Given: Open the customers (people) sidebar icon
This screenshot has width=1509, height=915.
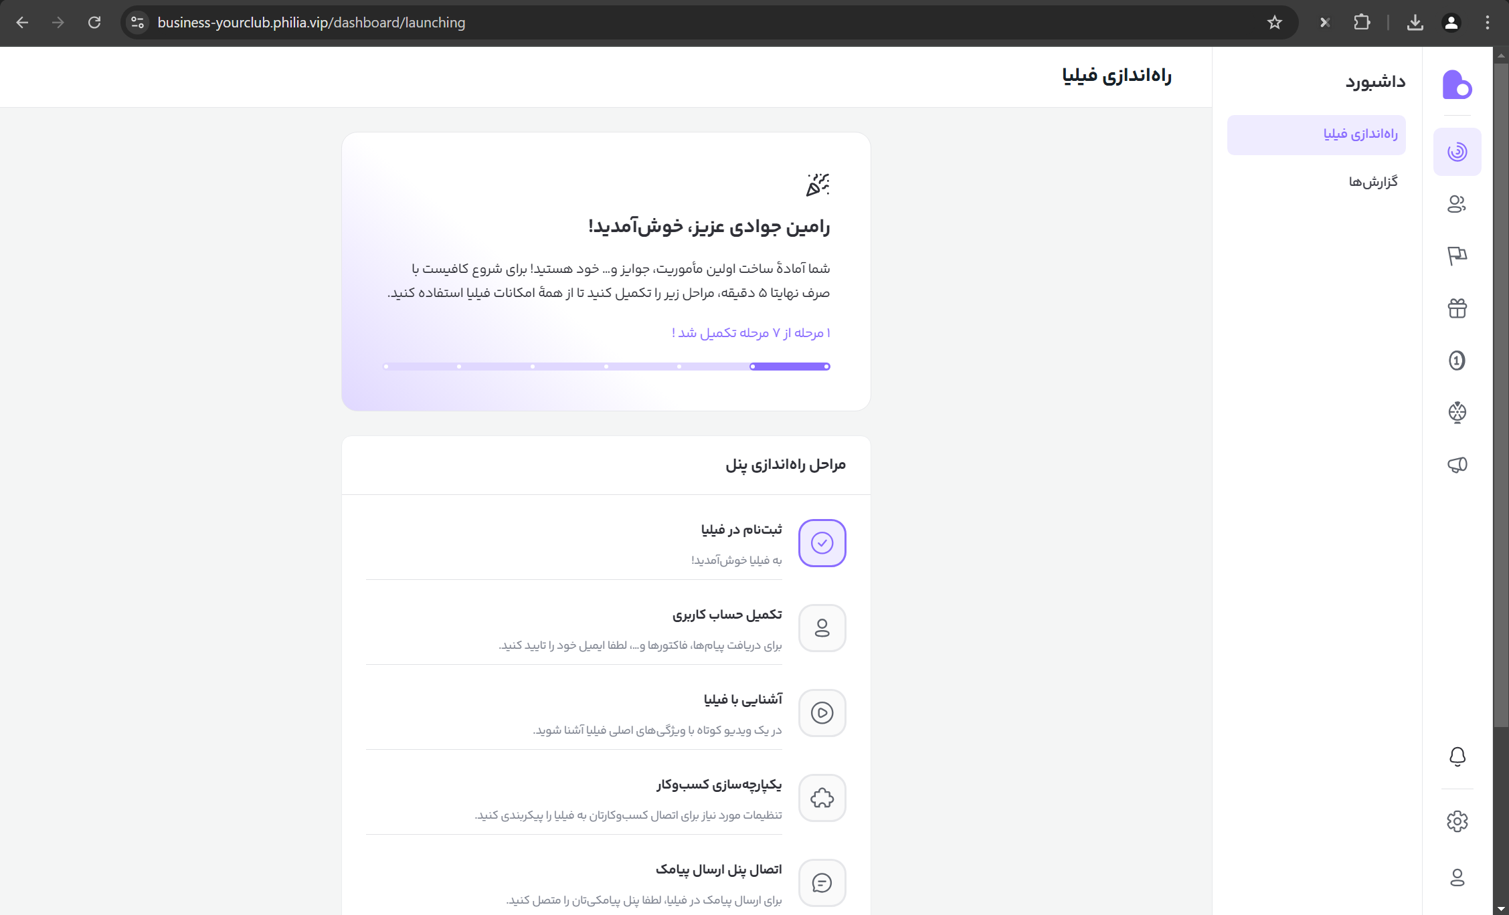Looking at the screenshot, I should click(1457, 203).
